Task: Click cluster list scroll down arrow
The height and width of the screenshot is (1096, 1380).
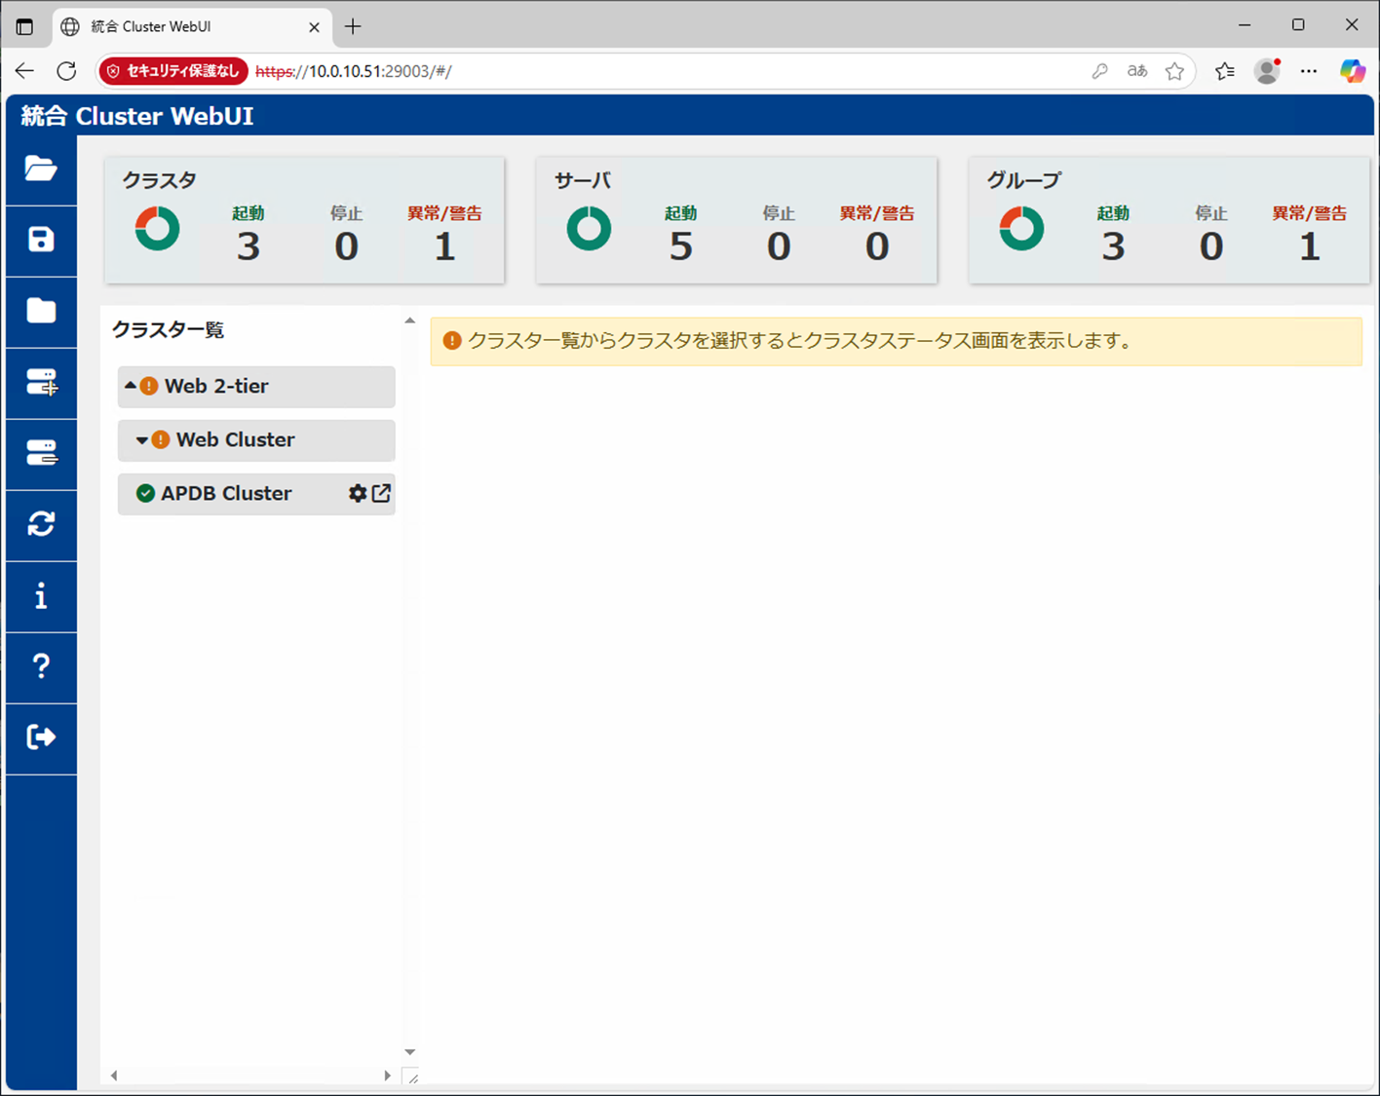Action: [410, 1052]
